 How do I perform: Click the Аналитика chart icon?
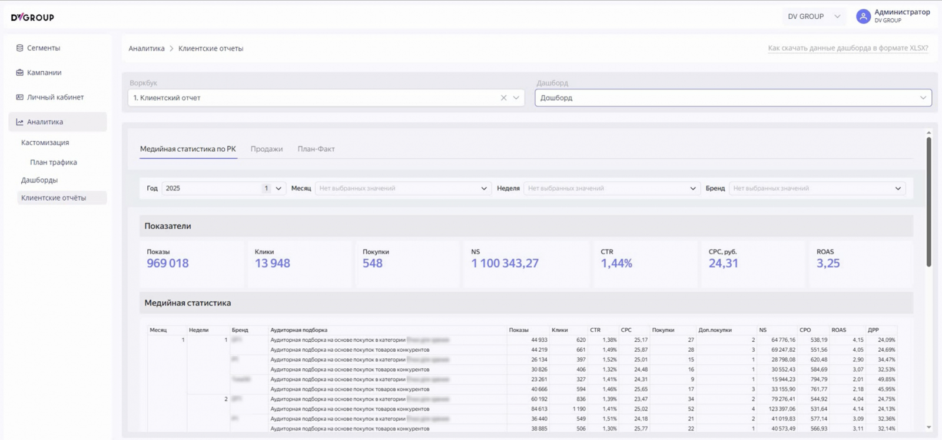(x=19, y=122)
